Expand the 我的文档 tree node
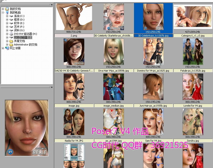 point(3,9)
